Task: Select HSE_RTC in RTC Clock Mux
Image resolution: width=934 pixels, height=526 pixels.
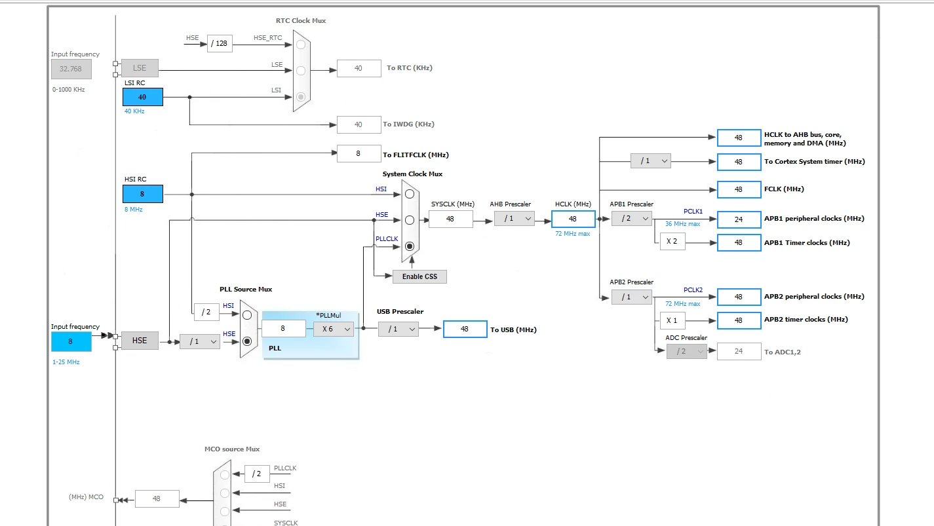Action: (301, 45)
